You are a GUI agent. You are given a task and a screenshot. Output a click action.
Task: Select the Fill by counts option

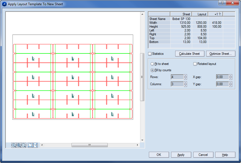pos(152,70)
